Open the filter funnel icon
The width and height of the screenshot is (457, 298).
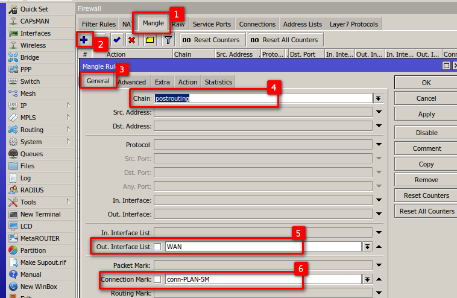[168, 40]
